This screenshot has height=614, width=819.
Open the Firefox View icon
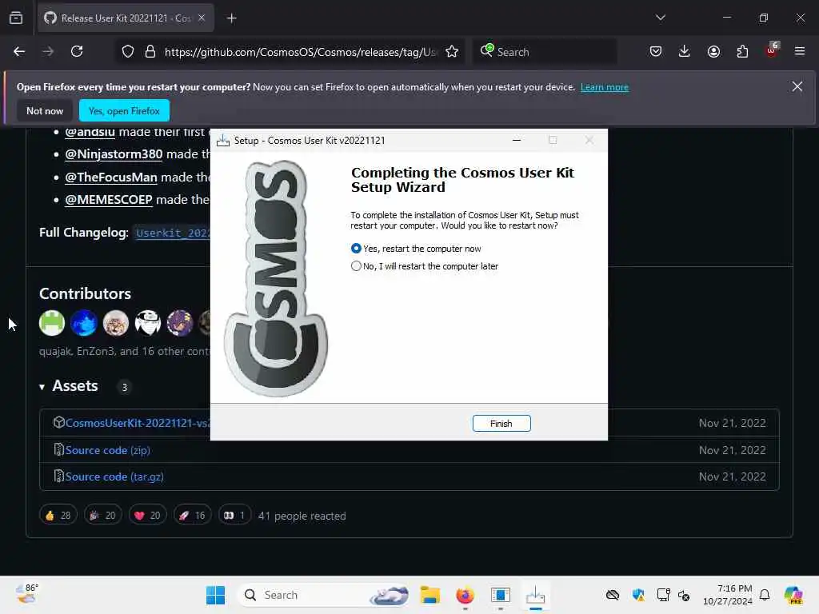[x=16, y=18]
